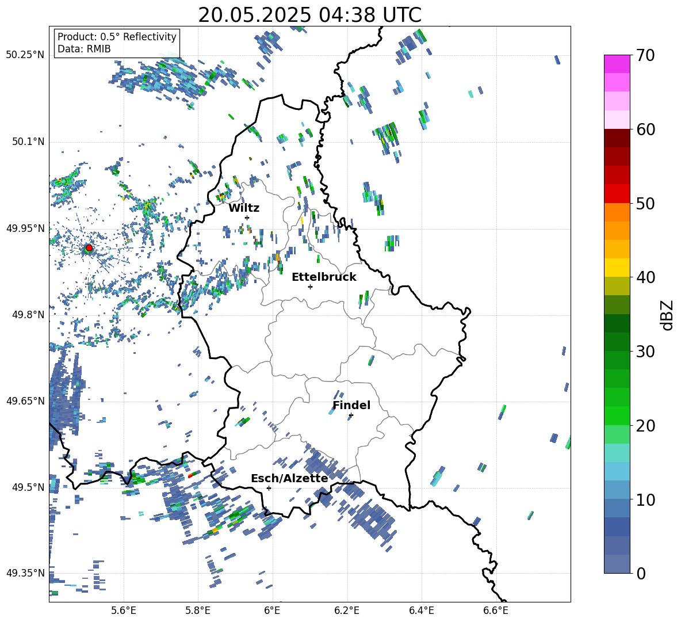Pick the slate blue swatch at colorbar bottom
681x622 pixels.
point(617,564)
